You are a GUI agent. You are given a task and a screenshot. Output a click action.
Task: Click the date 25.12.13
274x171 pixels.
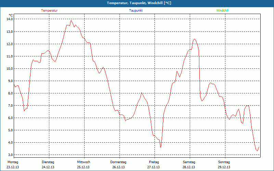[x=83, y=167]
